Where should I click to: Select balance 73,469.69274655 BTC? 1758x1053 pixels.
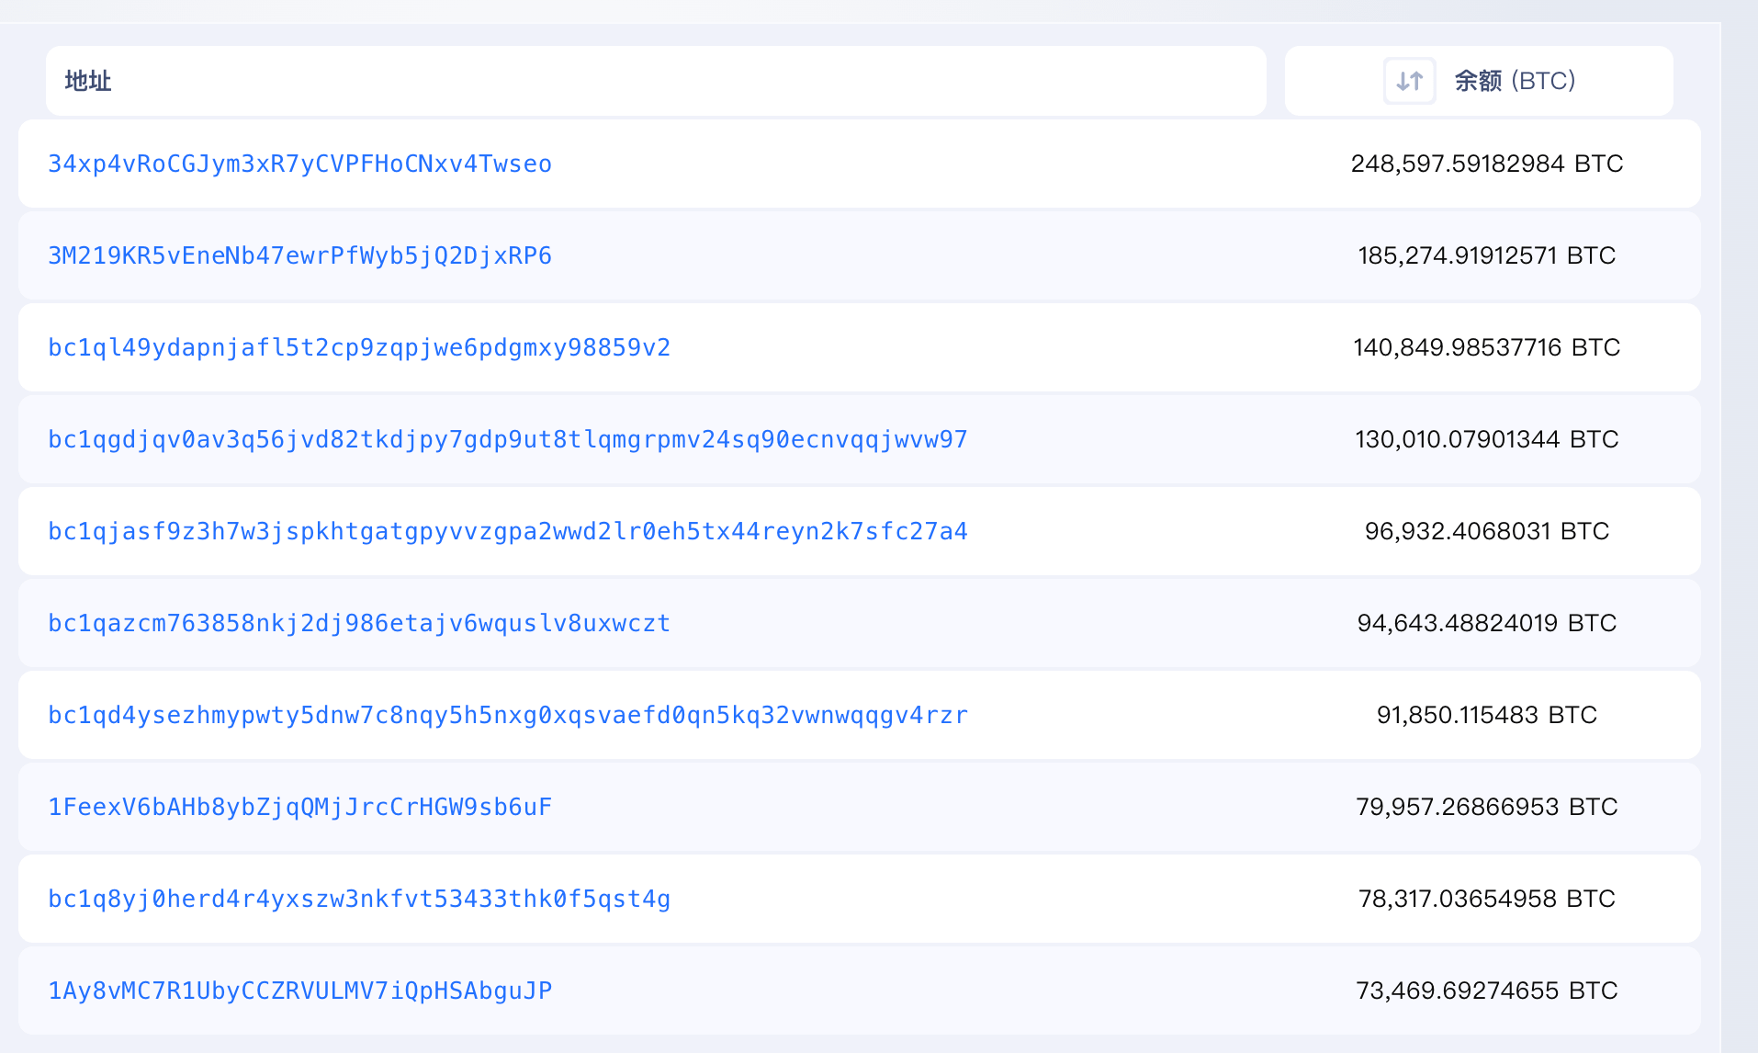tap(1487, 991)
